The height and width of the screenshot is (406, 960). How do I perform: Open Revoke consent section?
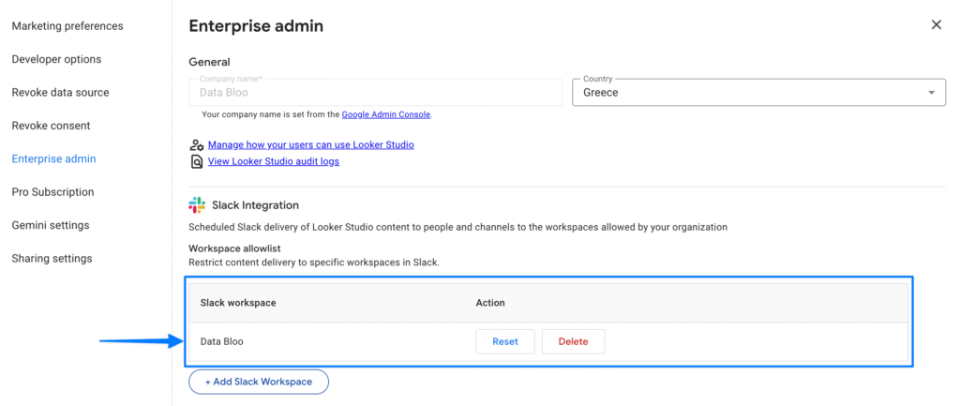click(x=51, y=126)
